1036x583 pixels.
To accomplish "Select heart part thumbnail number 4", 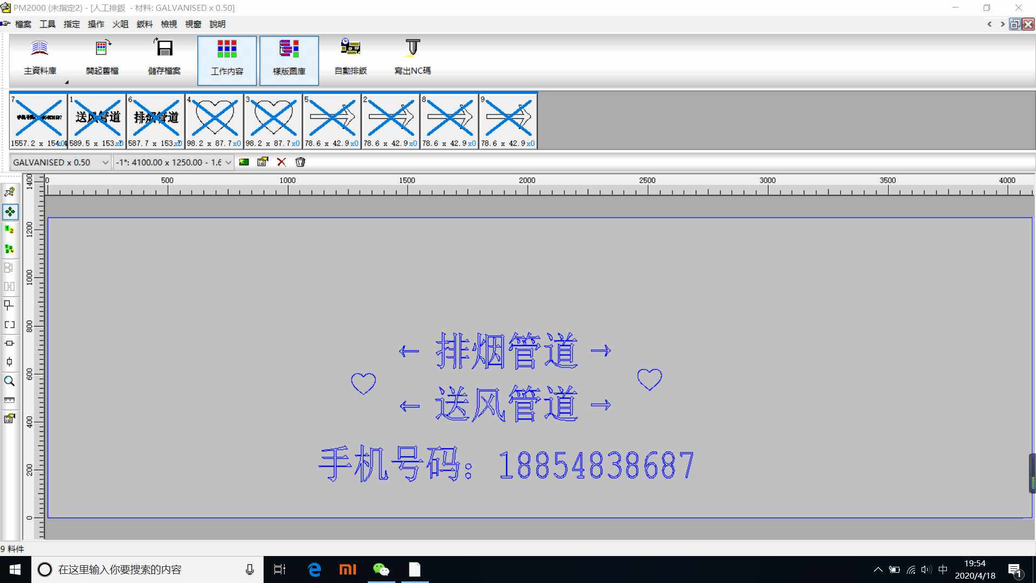I will (x=214, y=121).
